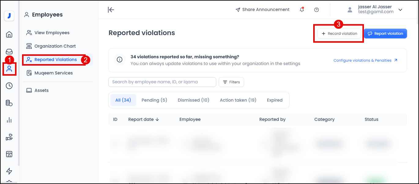Open the clock attendance sidebar icon

[9, 86]
